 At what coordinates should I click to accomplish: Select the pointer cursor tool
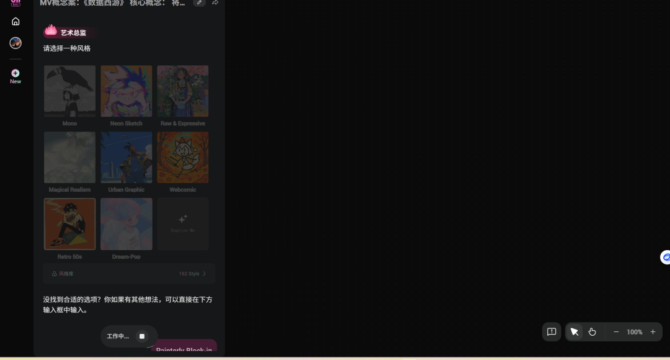[x=574, y=332]
